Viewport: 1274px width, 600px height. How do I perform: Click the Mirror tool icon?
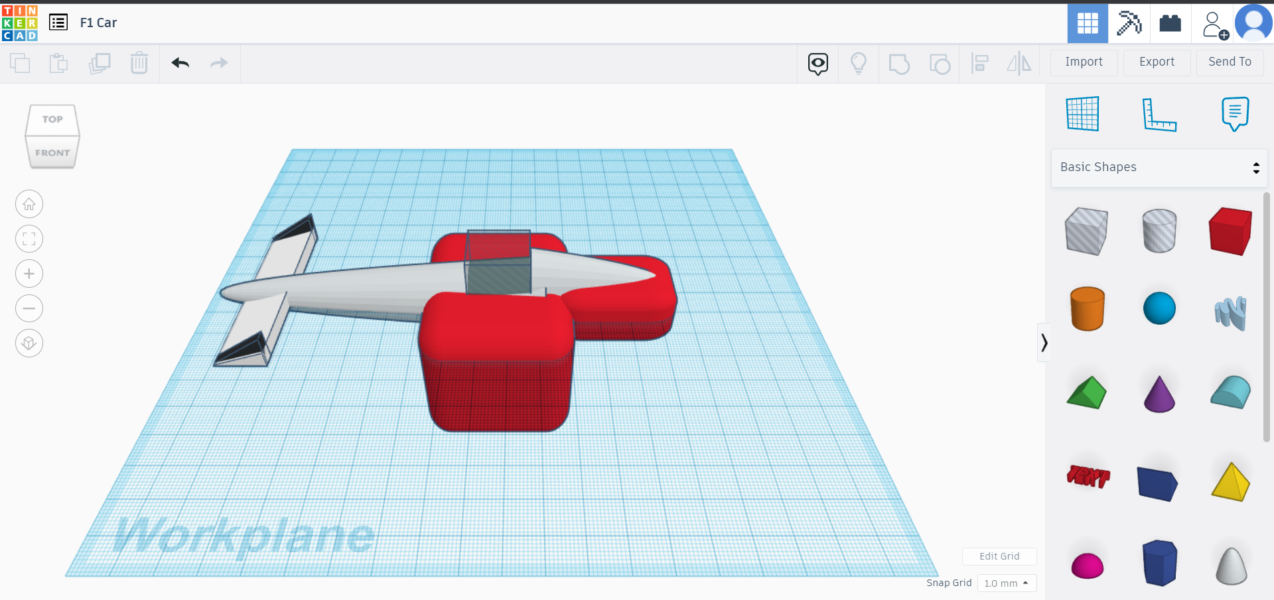click(x=1019, y=64)
